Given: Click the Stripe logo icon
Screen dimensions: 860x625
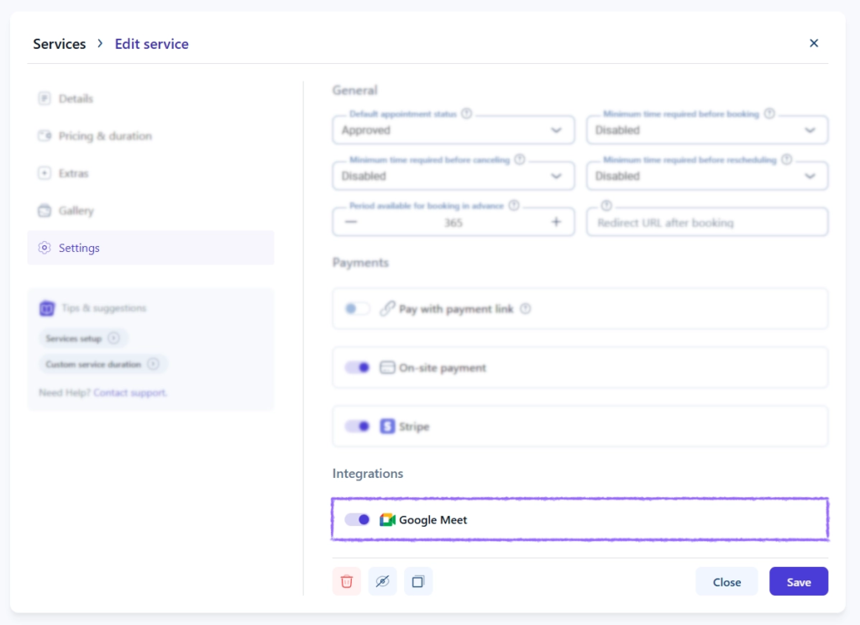Looking at the screenshot, I should (x=387, y=427).
